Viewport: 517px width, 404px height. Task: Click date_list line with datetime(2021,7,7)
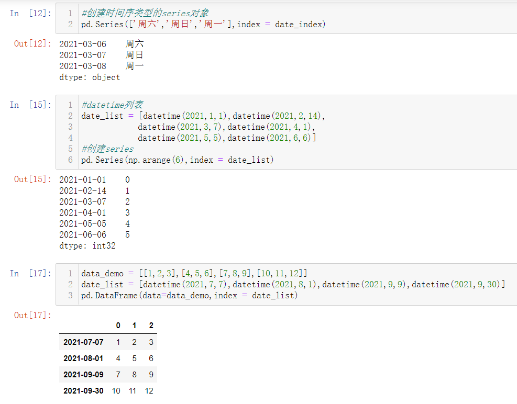[x=293, y=284]
